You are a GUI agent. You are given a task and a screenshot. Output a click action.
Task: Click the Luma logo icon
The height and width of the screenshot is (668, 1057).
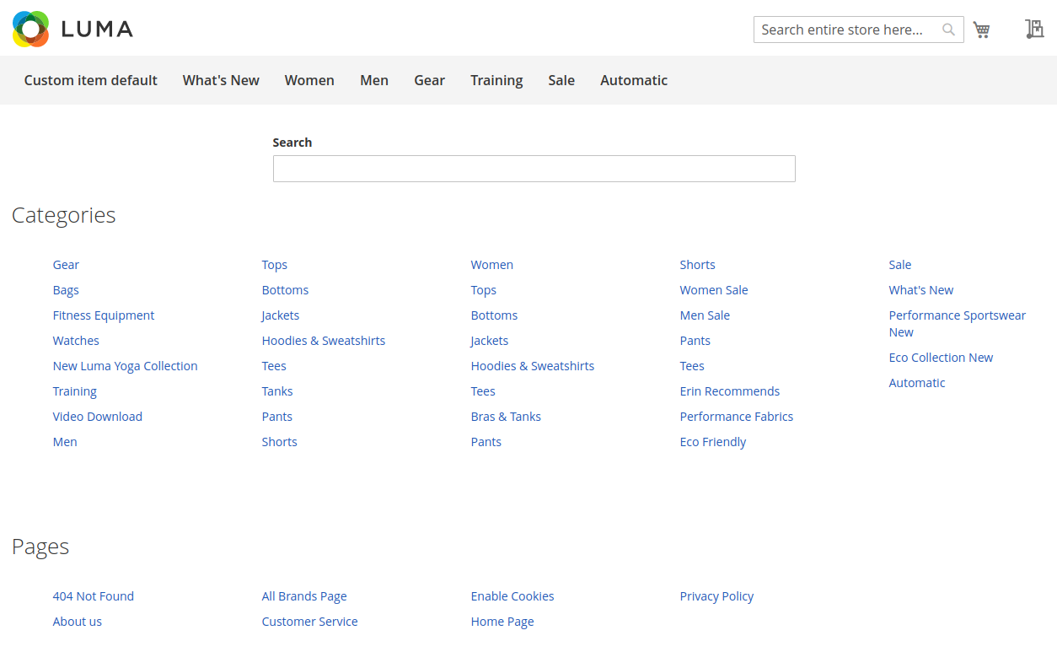pyautogui.click(x=30, y=30)
